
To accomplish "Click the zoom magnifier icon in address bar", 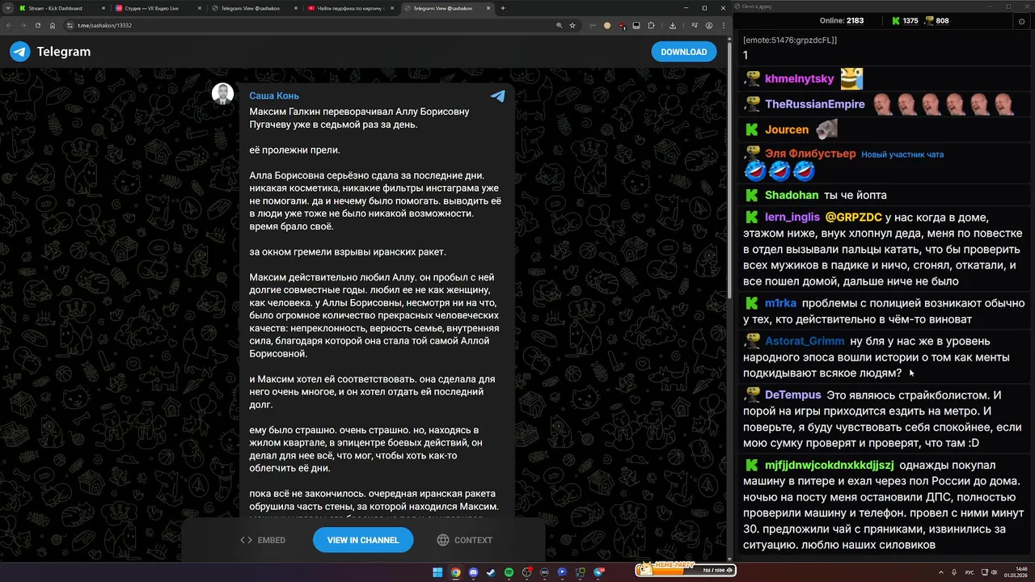I will 560,26.
